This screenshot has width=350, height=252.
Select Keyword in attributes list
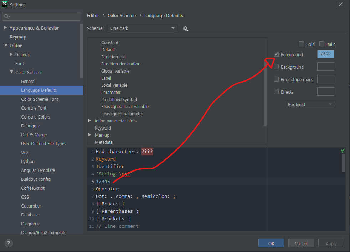[x=103, y=128]
